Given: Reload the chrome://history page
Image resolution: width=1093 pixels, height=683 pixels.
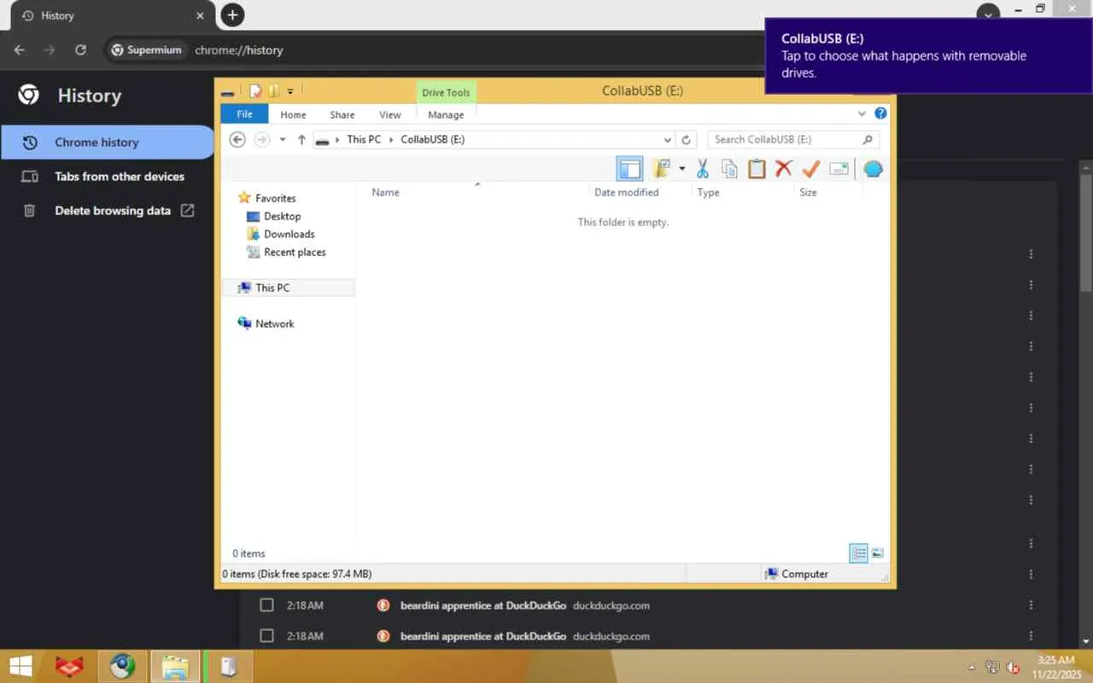Looking at the screenshot, I should tap(80, 50).
